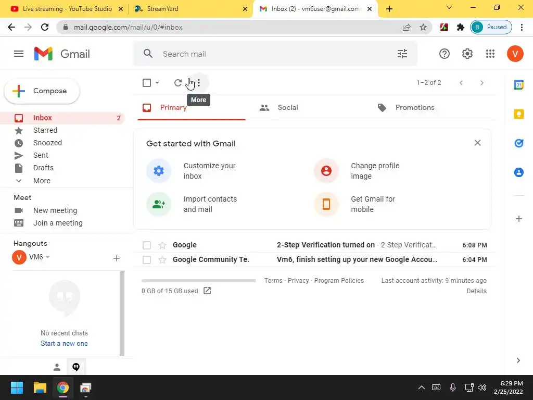This screenshot has width=533, height=400.
Task: Select the Google 2-Step Verification email checkbox
Action: [147, 245]
